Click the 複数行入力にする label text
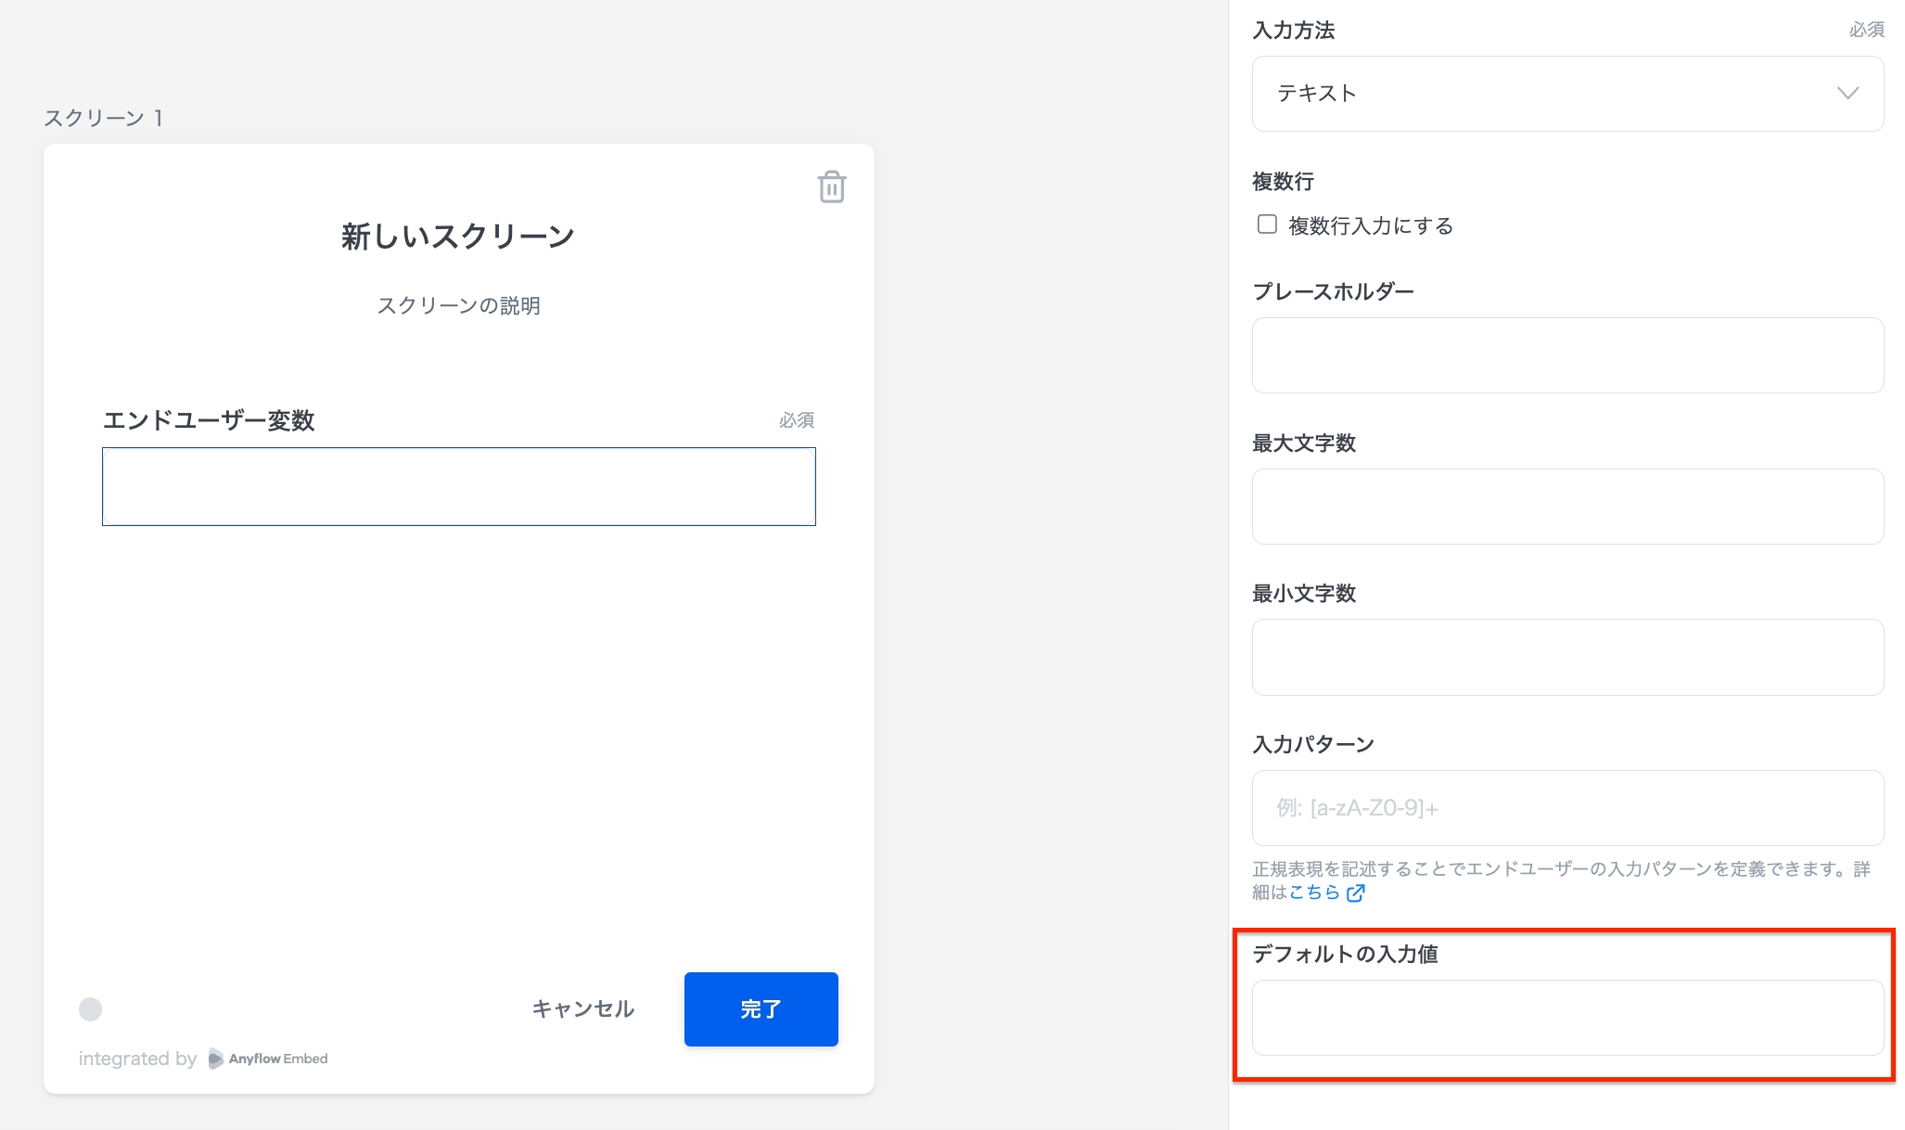The image size is (1905, 1130). (x=1370, y=225)
